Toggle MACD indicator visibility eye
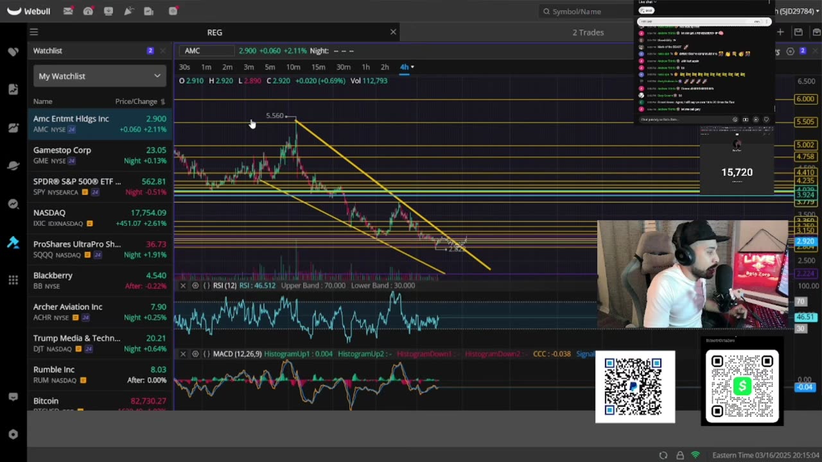 195,354
